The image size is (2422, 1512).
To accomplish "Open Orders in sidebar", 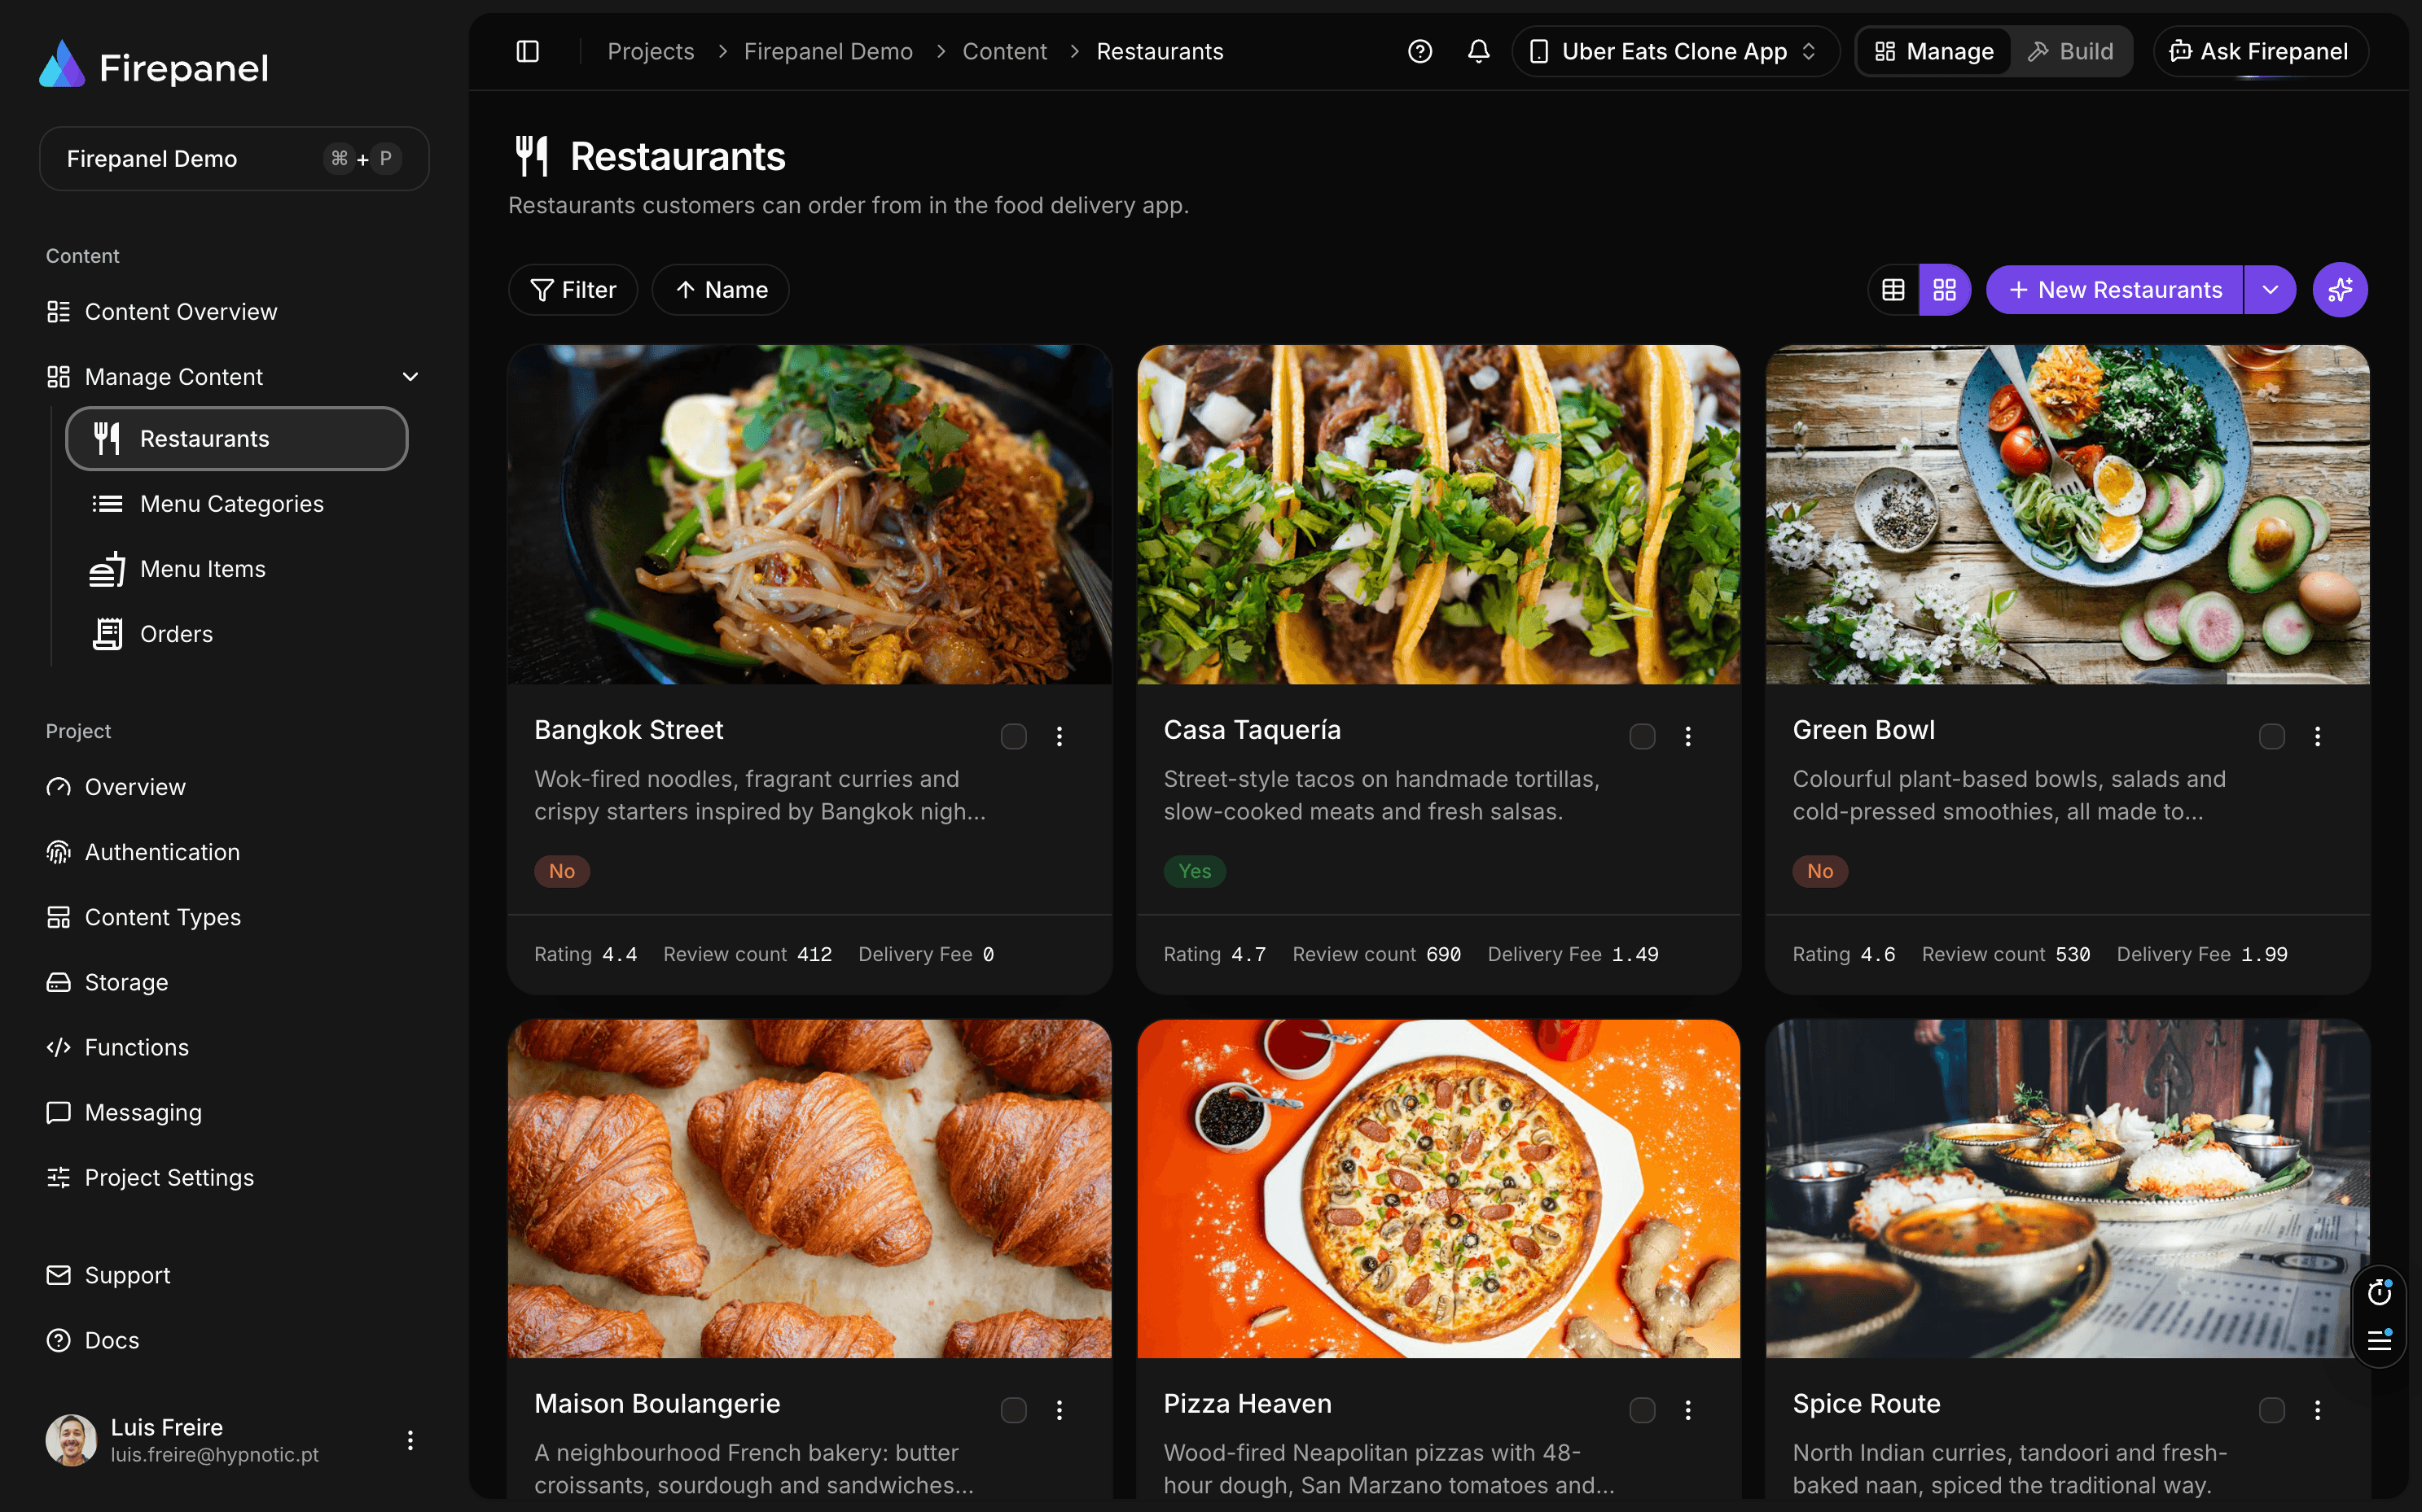I will click(237, 634).
